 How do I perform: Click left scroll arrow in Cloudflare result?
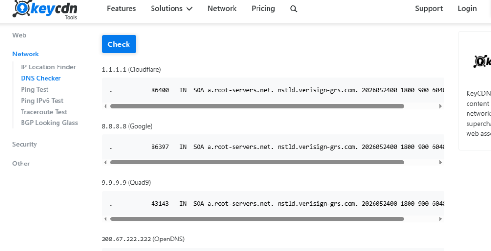pos(105,106)
